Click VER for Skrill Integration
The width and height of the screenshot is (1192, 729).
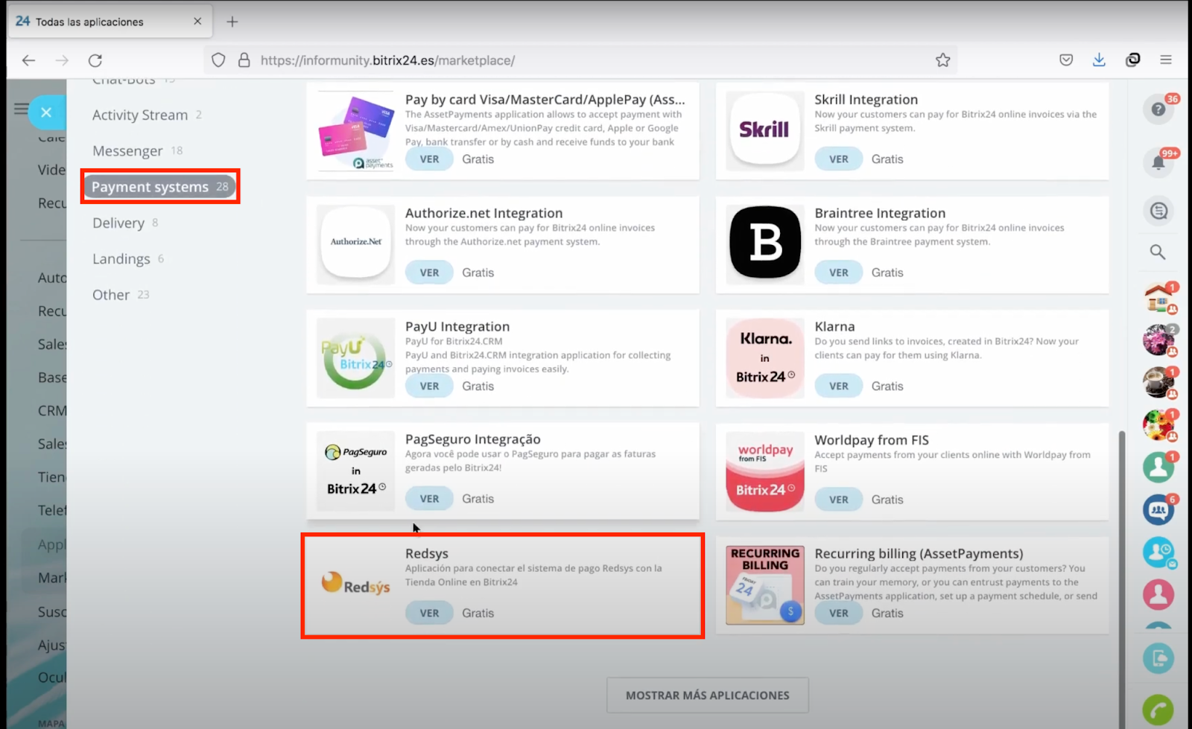click(839, 159)
